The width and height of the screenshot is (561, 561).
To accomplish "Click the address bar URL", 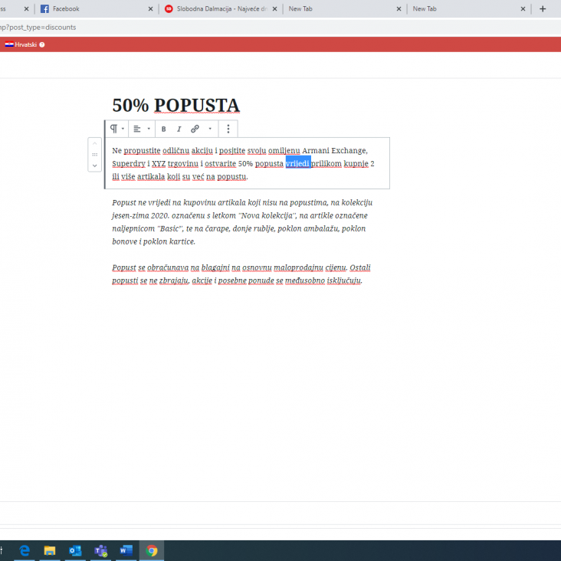I will [38, 27].
